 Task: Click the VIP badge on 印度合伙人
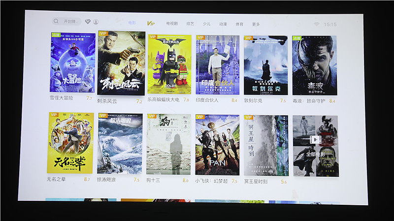200,37
